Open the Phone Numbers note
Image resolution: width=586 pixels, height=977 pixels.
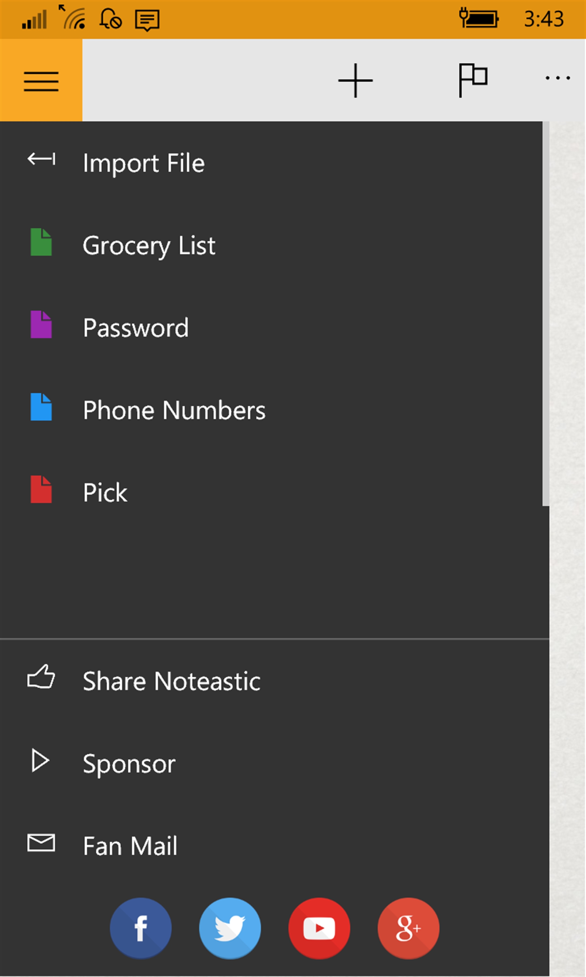click(174, 410)
